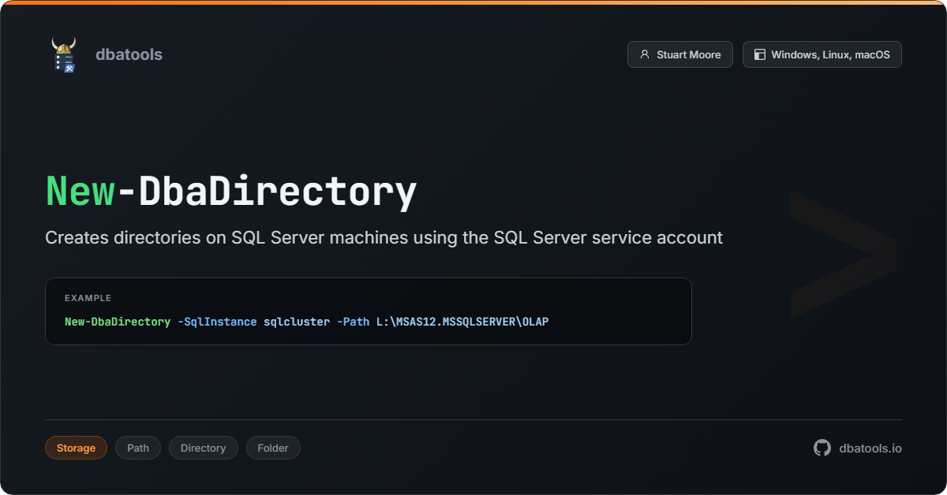
Task: Select the Path tag
Action: click(x=138, y=448)
